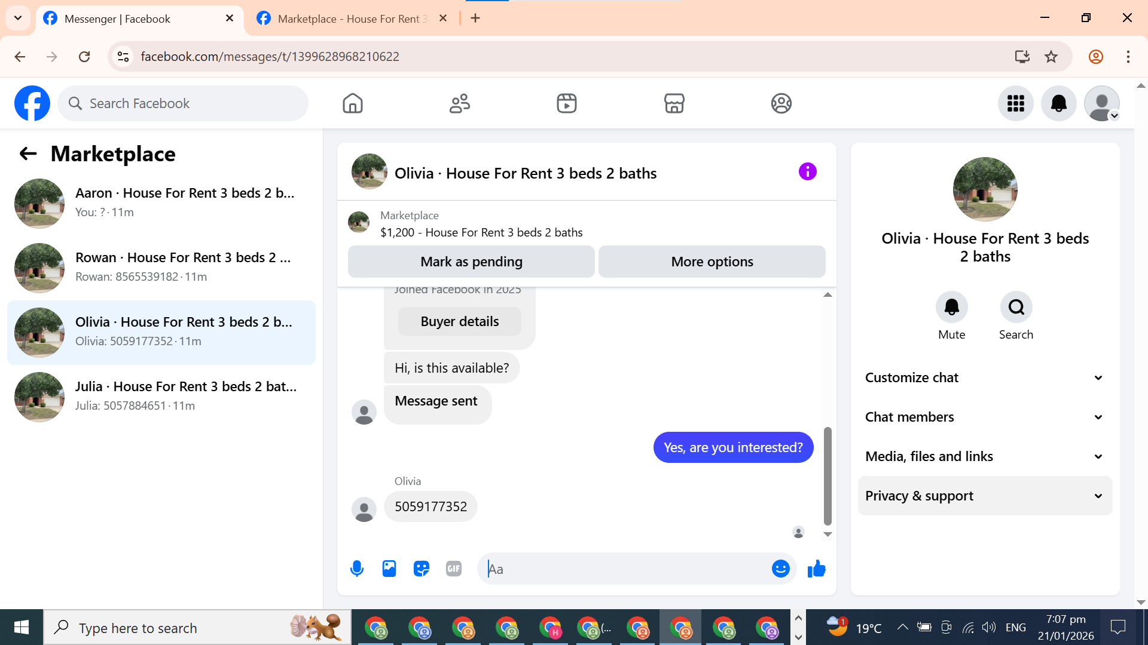
Task: Attach a photo with image icon
Action: click(389, 569)
